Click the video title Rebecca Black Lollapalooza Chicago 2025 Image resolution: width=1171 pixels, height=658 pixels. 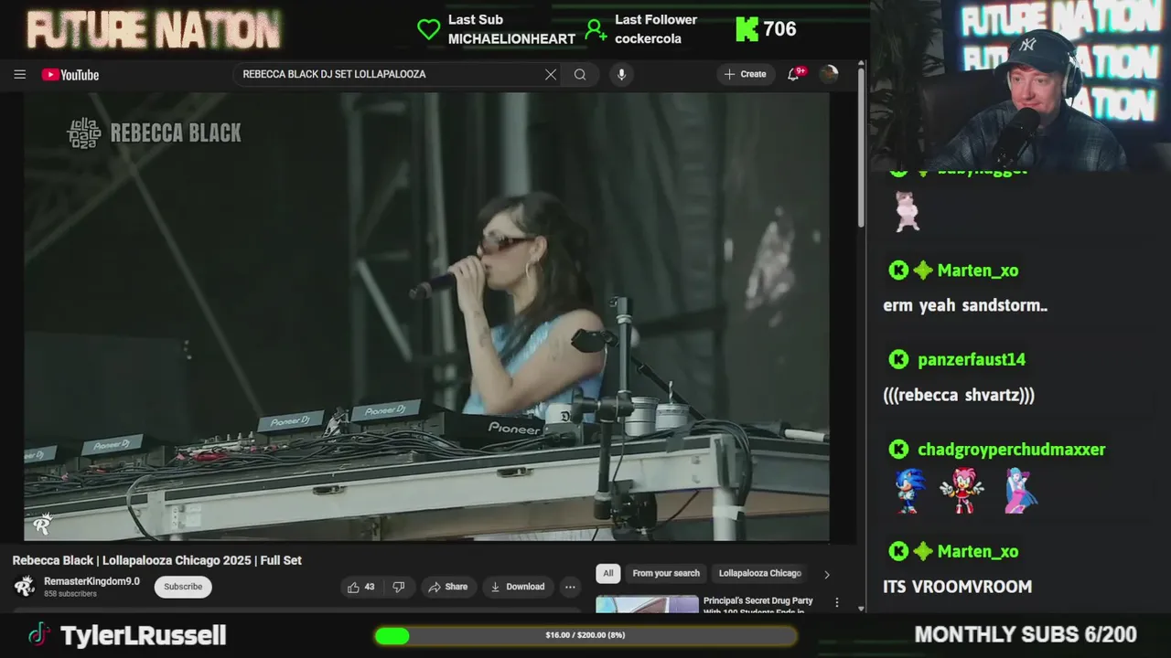(x=157, y=560)
